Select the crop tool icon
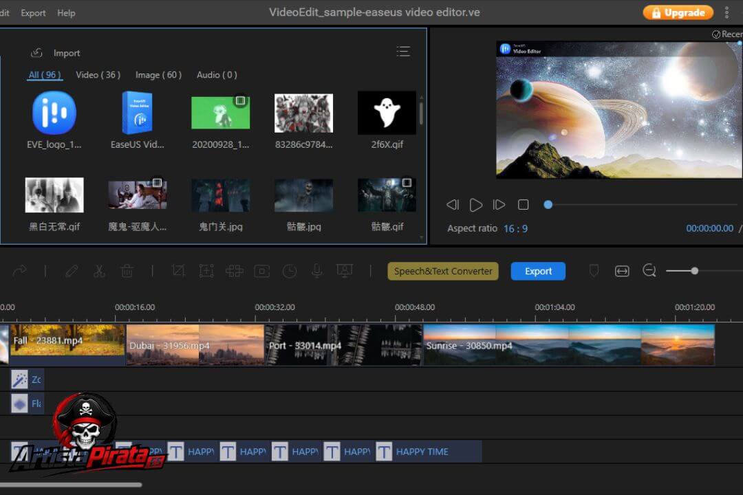 (x=178, y=271)
